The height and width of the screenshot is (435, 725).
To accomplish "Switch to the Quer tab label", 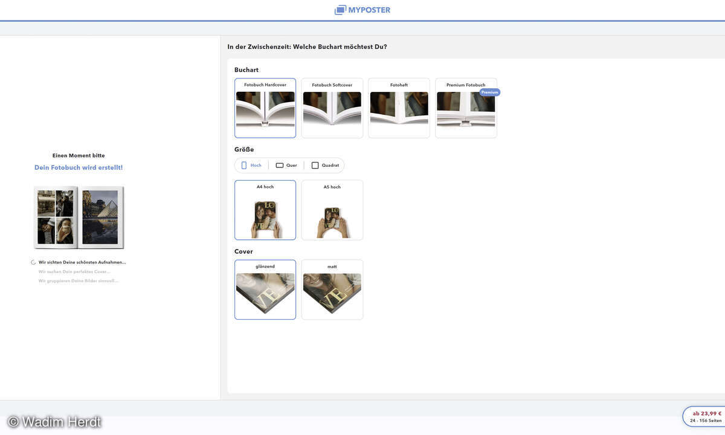I will coord(291,166).
